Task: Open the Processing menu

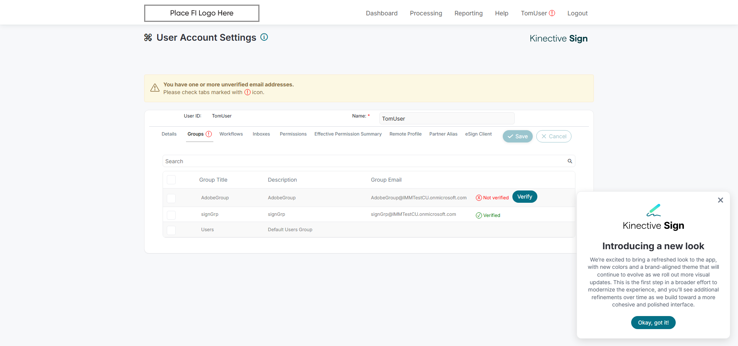Action: click(x=426, y=13)
